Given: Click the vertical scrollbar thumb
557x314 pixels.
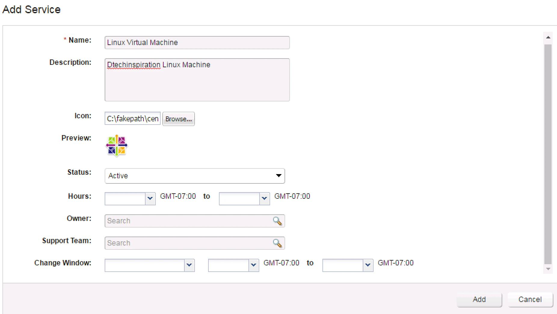Looking at the screenshot, I should point(548,154).
